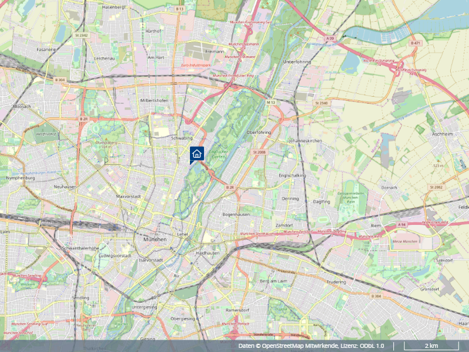Click the A 99 motorway shield
Image resolution: width=469 pixels, height=352 pixels.
coord(330,39)
